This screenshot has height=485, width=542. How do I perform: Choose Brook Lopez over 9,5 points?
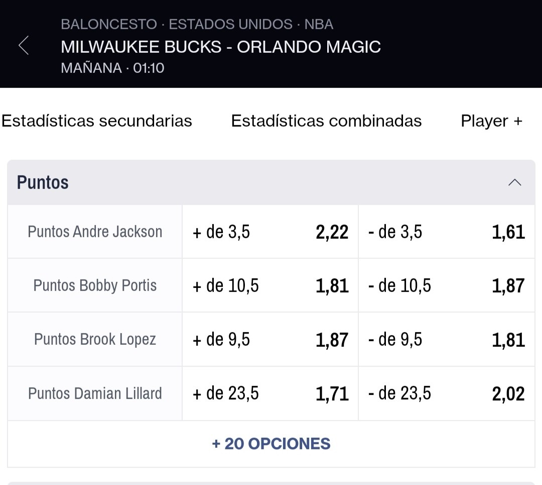click(270, 340)
